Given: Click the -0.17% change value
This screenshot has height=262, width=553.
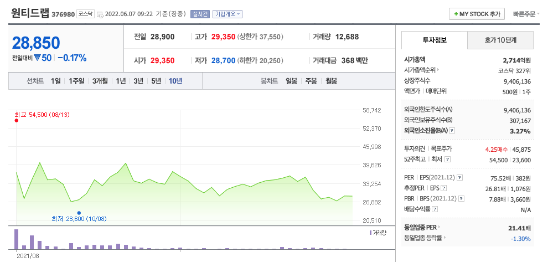Looking at the screenshot, I should [72, 58].
